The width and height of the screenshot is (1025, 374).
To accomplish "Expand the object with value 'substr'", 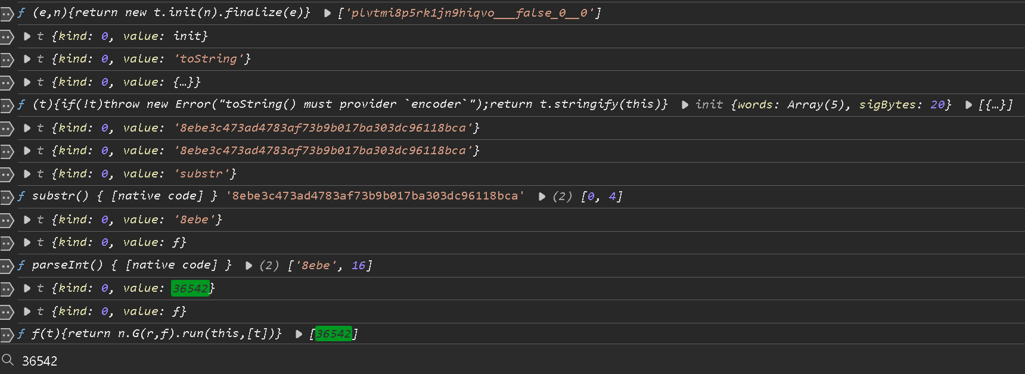I will coord(27,174).
